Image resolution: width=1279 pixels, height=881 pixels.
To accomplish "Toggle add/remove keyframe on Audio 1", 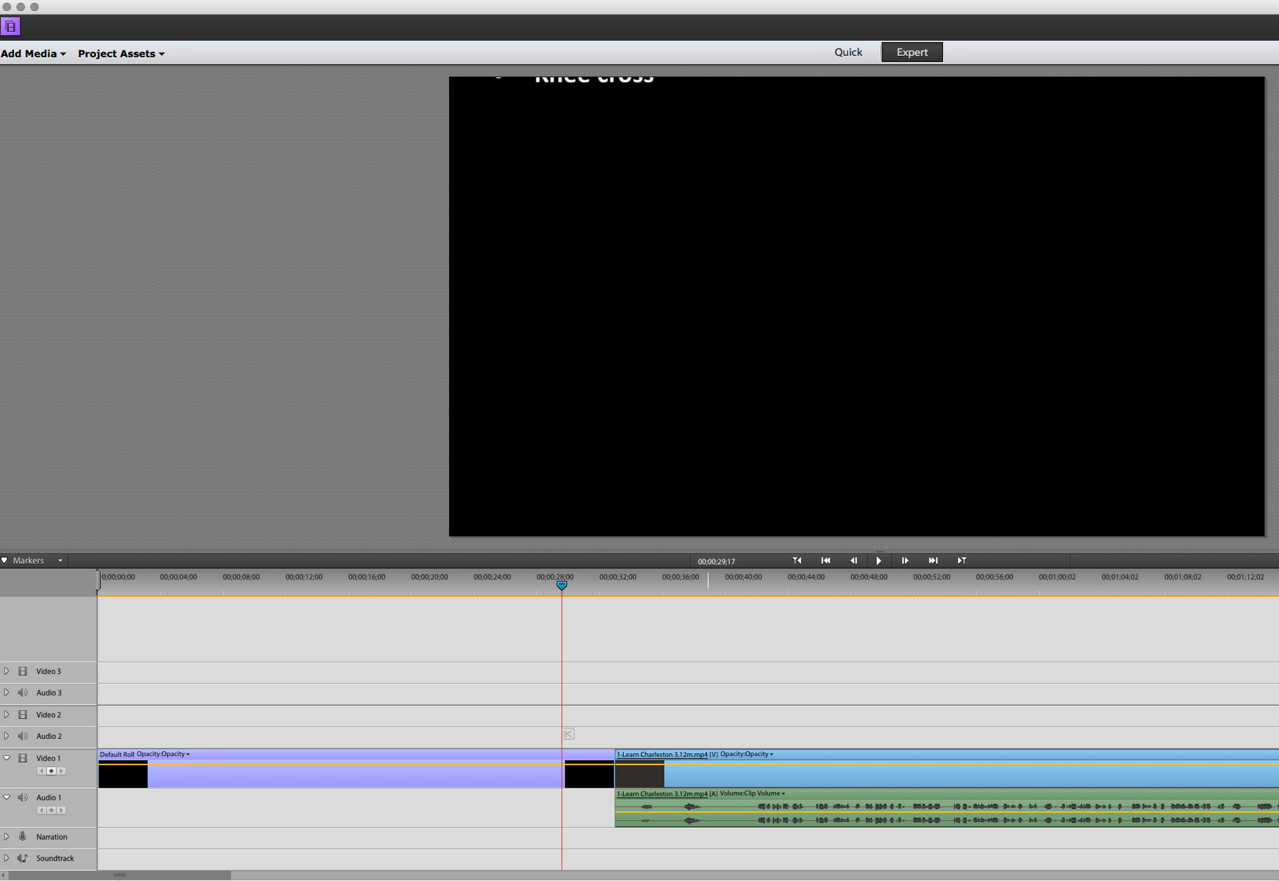I will tap(51, 810).
